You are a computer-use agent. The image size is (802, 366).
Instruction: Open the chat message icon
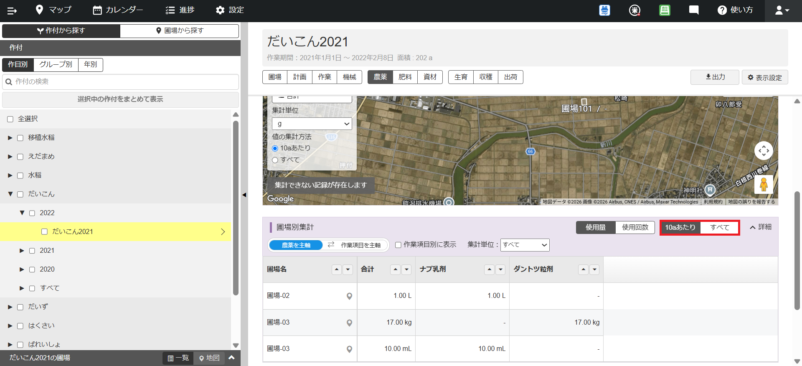point(694,10)
